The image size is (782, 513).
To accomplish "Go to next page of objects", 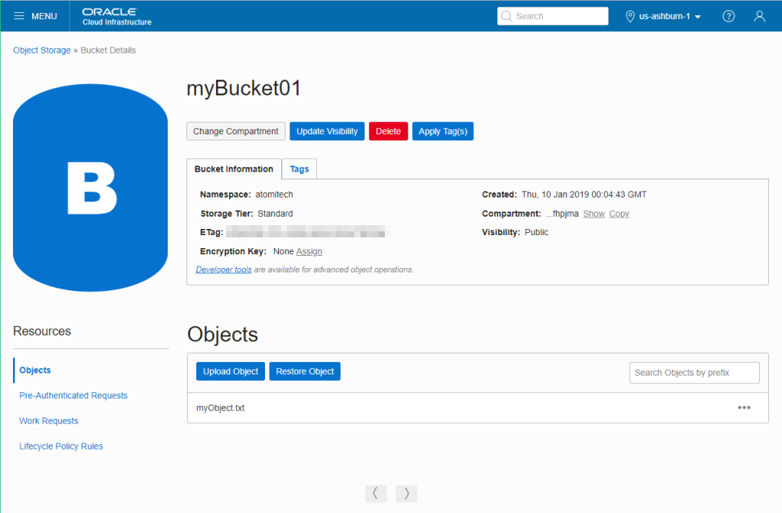I will coord(406,494).
